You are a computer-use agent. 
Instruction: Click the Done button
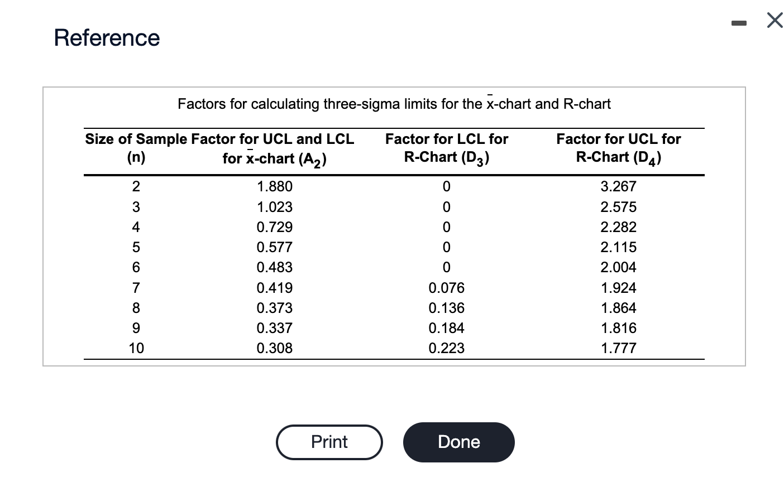coord(458,442)
